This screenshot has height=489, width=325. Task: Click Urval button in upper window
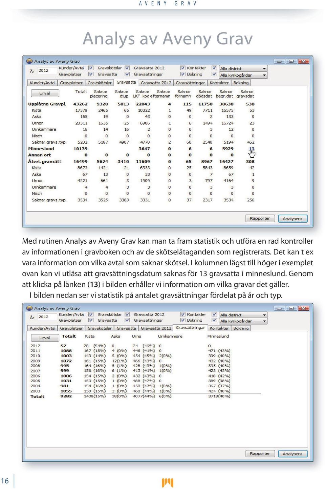click(45, 93)
